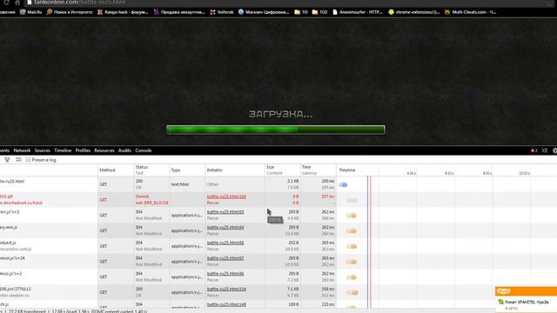
Task: Click the address bar URL field
Action: tap(285, 2)
